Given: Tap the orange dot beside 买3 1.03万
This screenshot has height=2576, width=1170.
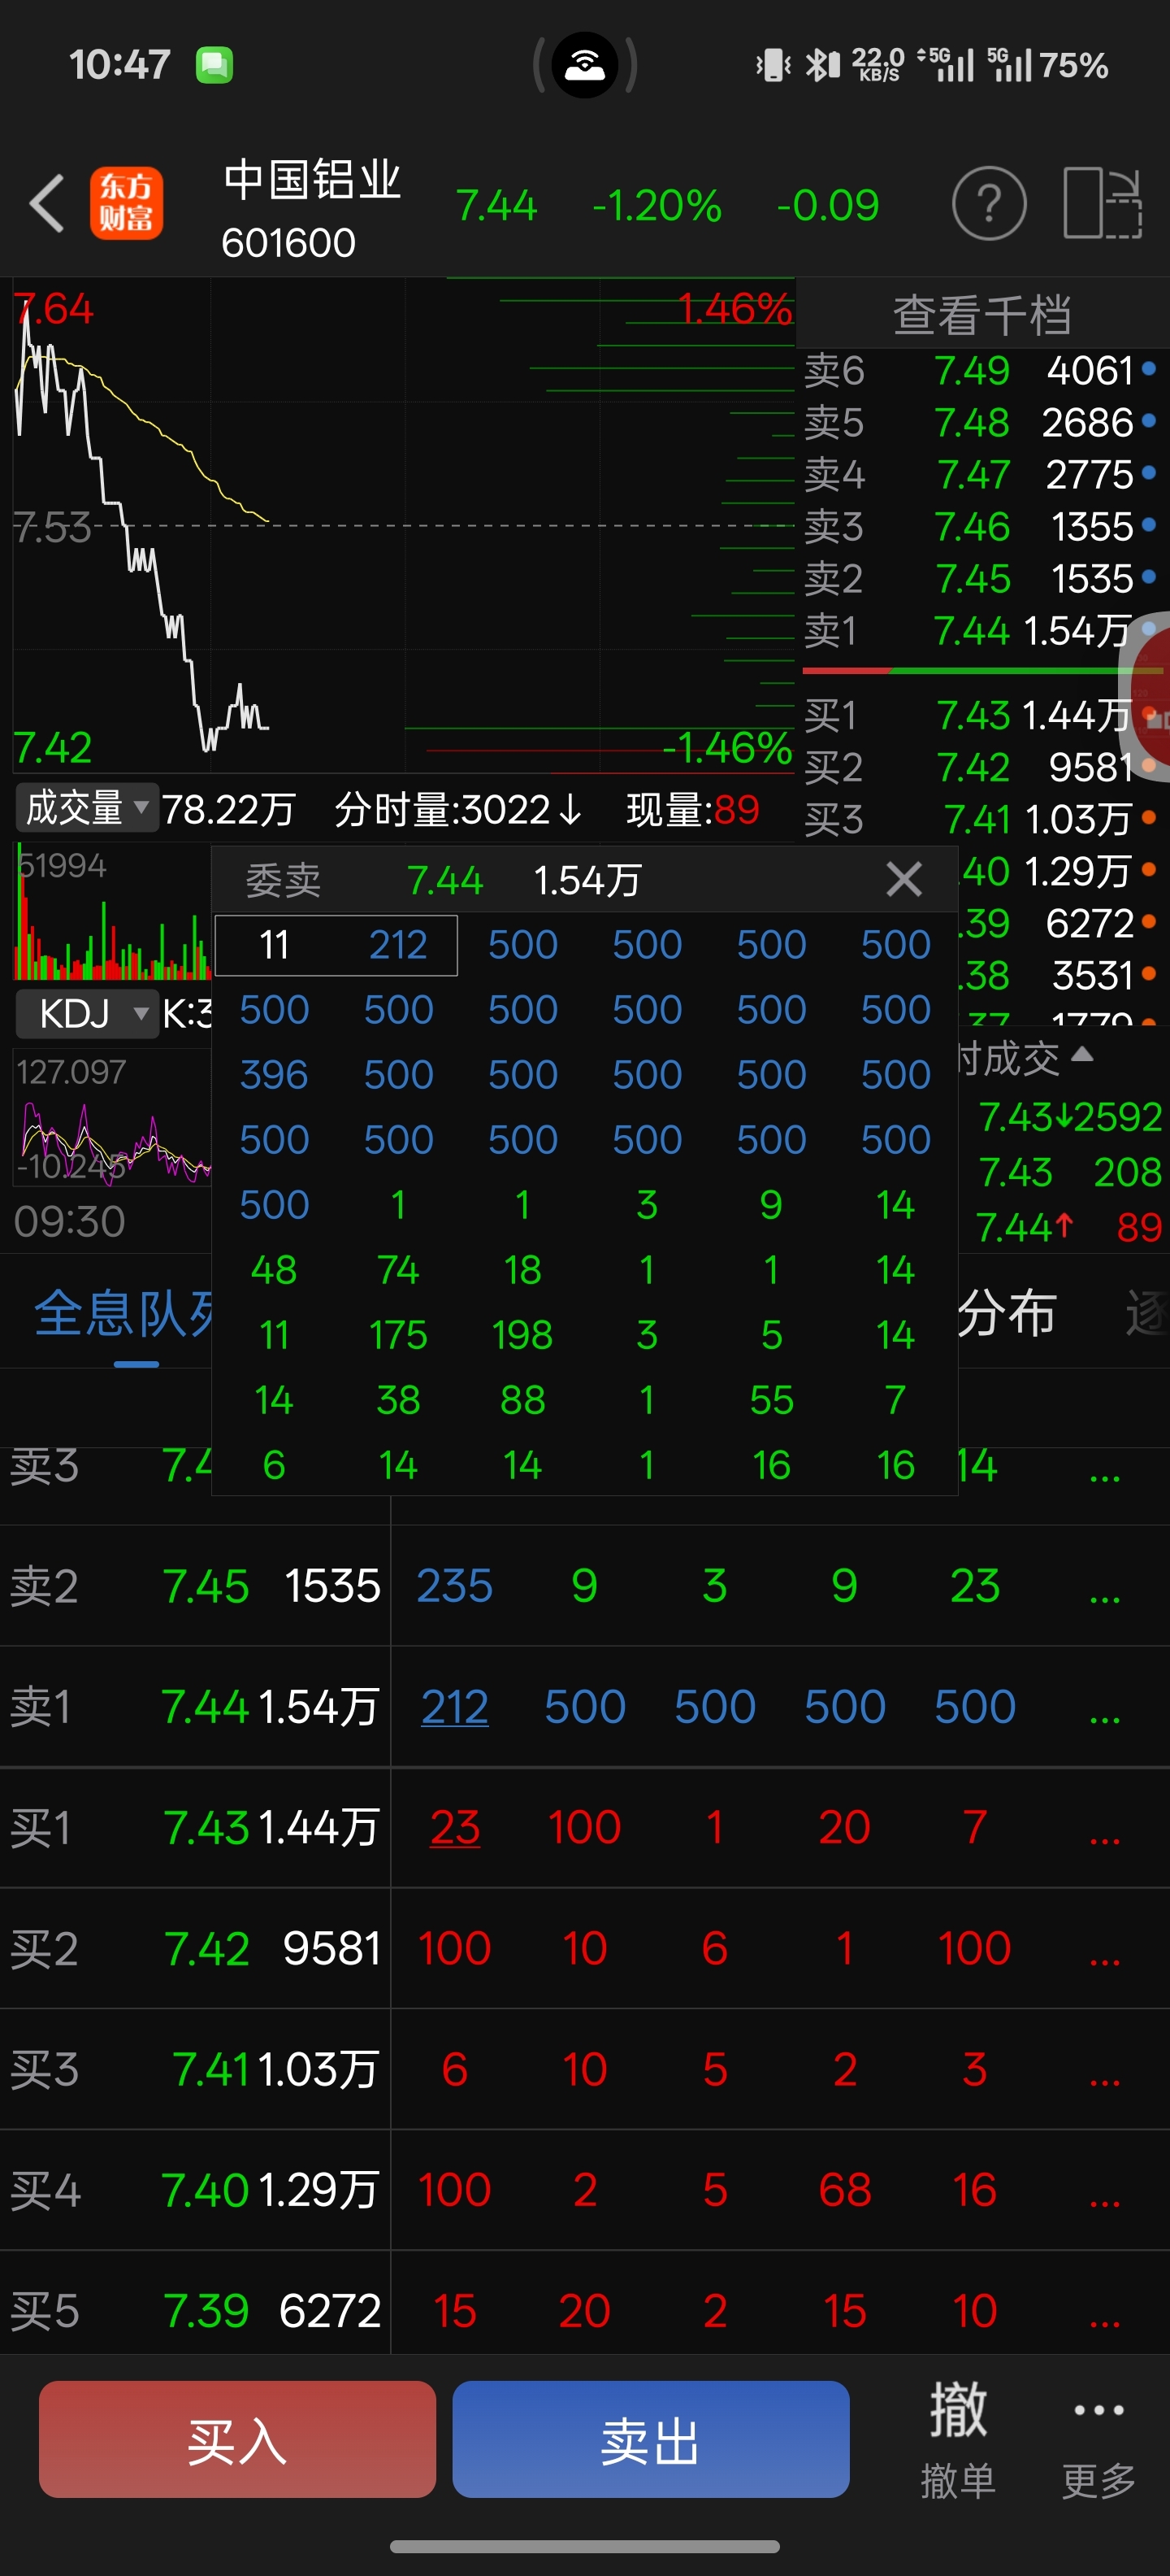Looking at the screenshot, I should pos(1148,819).
